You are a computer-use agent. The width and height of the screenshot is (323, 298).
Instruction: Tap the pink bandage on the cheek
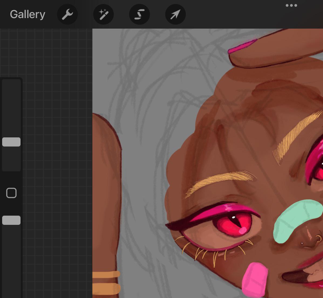pos(254,279)
